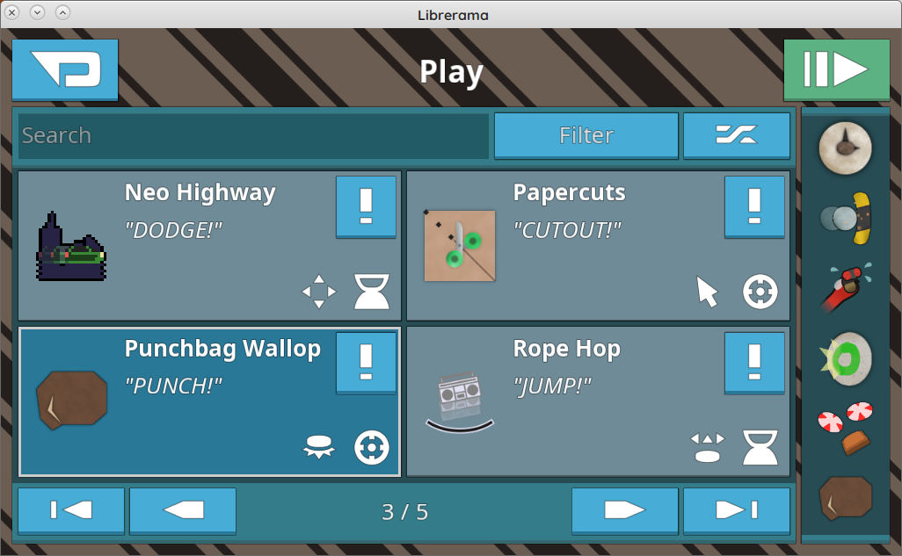Start the queue with the green play button

click(x=836, y=69)
